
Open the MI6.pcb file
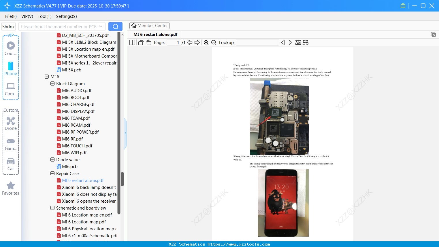click(70, 166)
